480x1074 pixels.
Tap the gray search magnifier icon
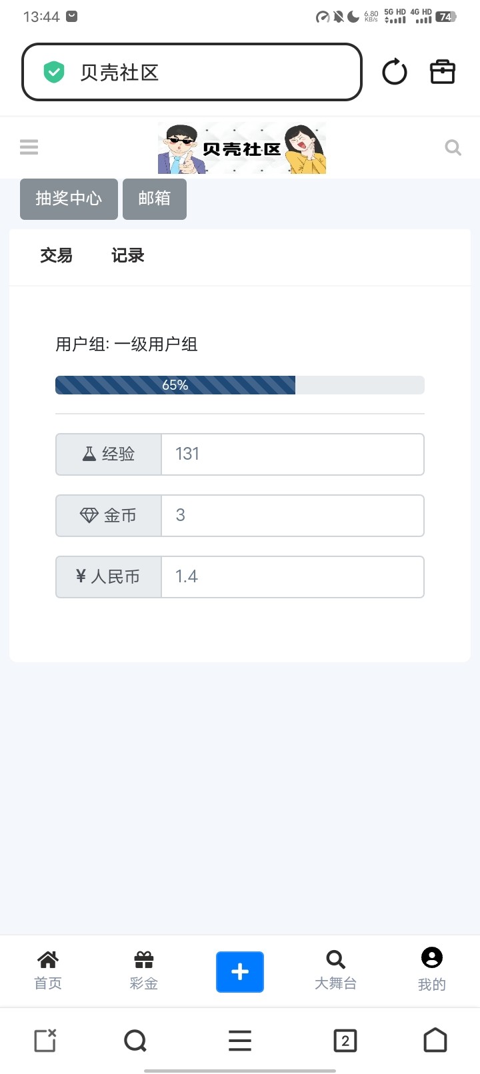pyautogui.click(x=453, y=147)
